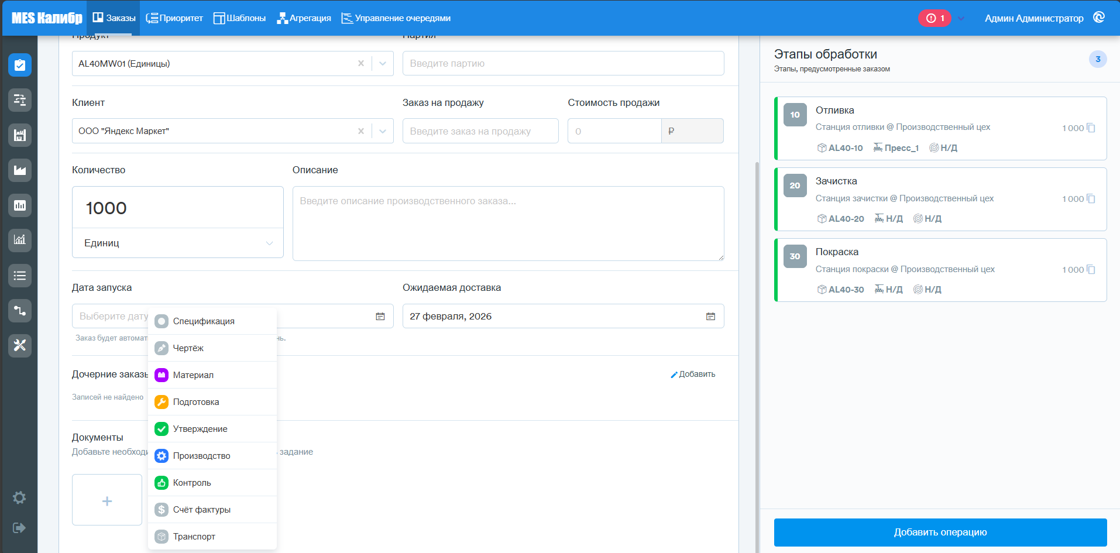
Task: Select Транспорт from the document type menu
Action: tap(212, 537)
